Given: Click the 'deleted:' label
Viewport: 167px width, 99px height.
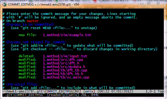Looking at the screenshot, I should click(x=26, y=56).
